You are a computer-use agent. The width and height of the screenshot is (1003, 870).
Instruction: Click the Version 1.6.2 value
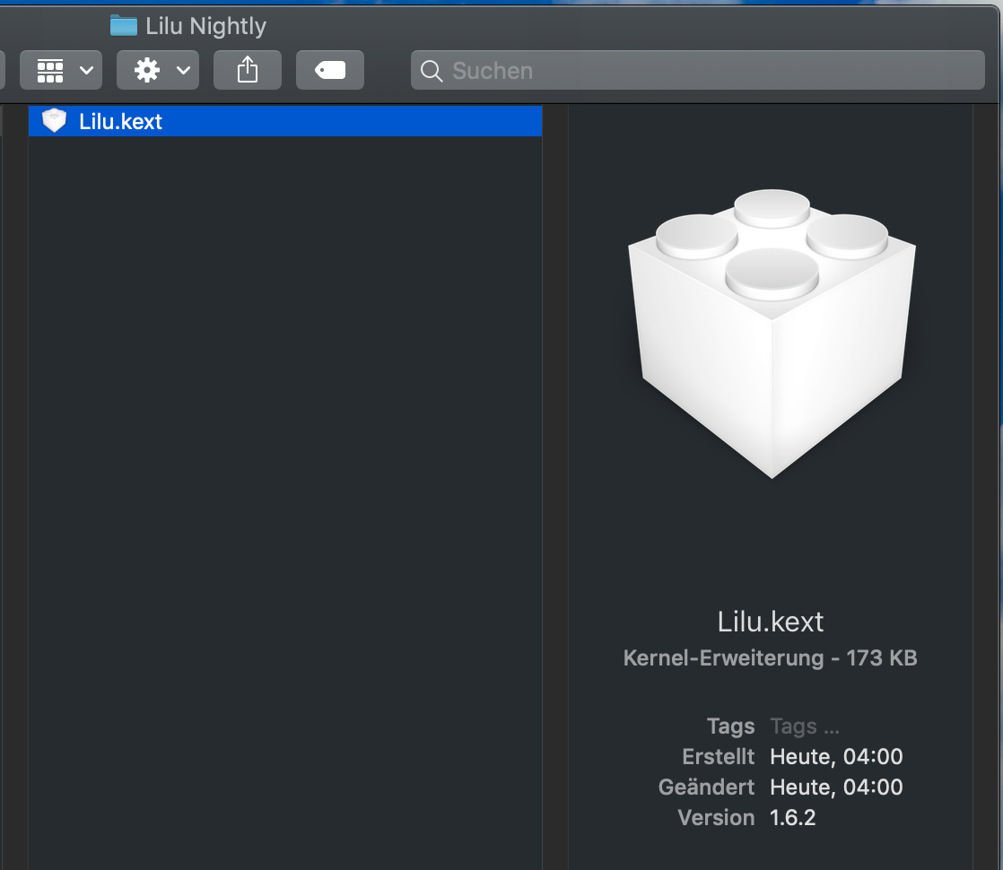click(793, 818)
